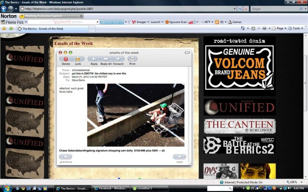Image resolution: width=308 pixels, height=192 pixels.
Task: Open Norton help question mark icon
Action: point(22,16)
